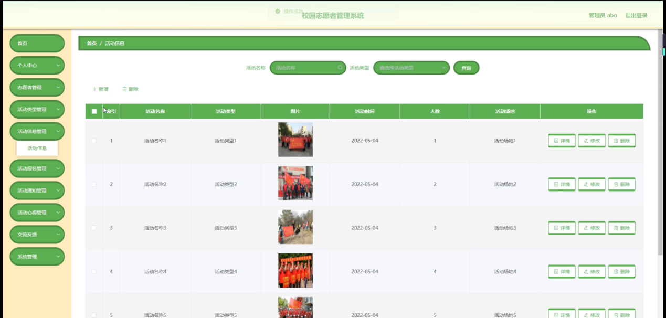The width and height of the screenshot is (666, 318).
Task: Click the plus icon of 新增
Action: 94,89
